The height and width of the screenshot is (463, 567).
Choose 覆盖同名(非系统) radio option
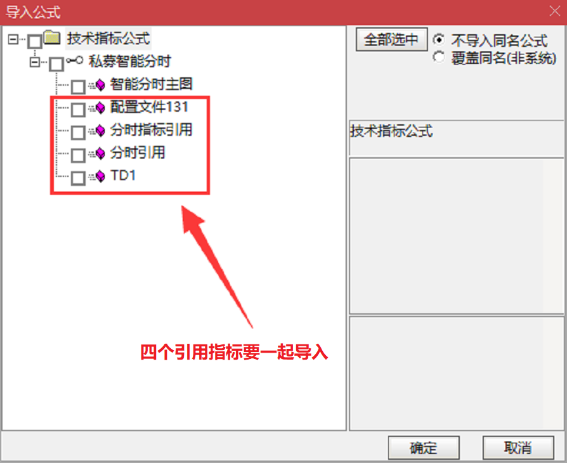pos(439,57)
